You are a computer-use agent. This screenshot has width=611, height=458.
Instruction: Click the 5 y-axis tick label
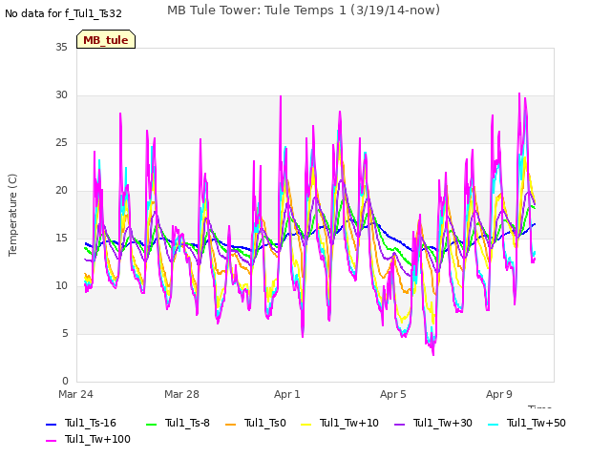(65, 333)
